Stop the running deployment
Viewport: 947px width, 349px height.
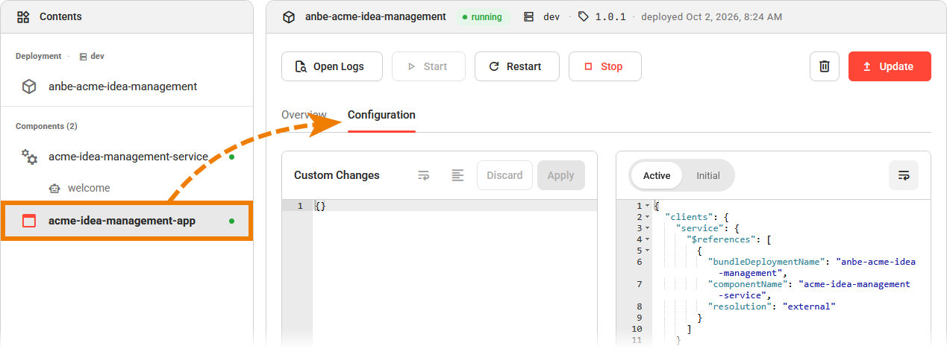tap(605, 66)
